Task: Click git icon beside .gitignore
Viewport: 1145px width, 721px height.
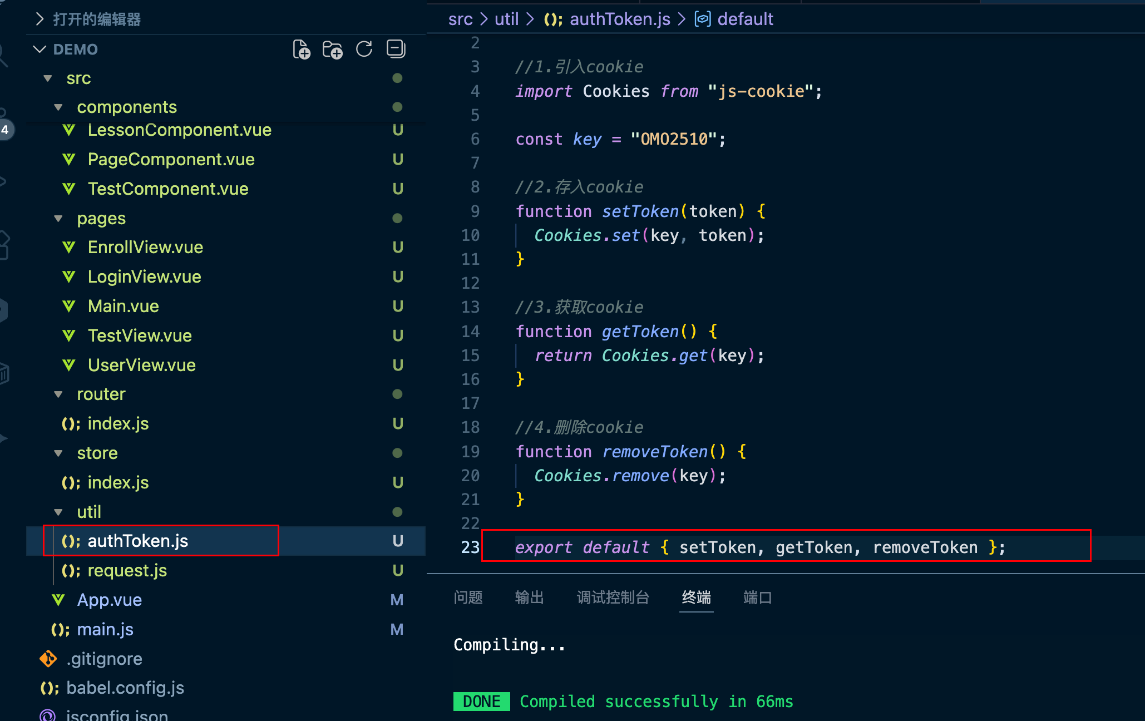Action: click(x=48, y=659)
